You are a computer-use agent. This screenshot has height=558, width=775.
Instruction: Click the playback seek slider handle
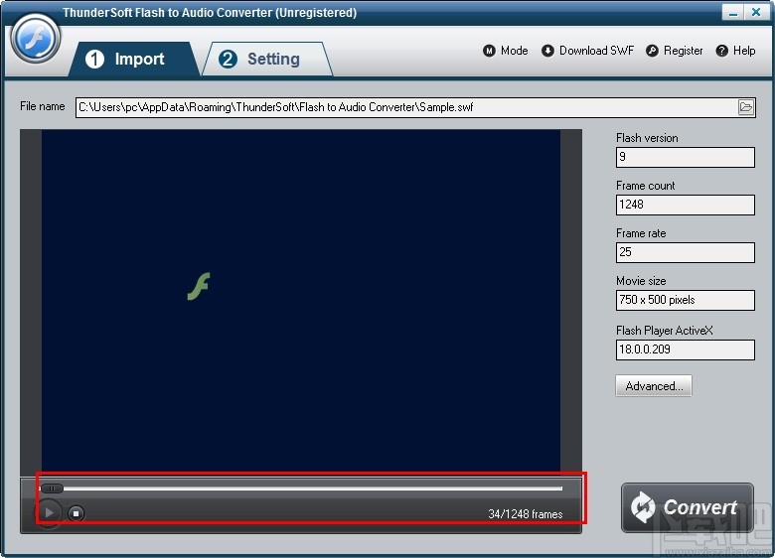point(52,488)
